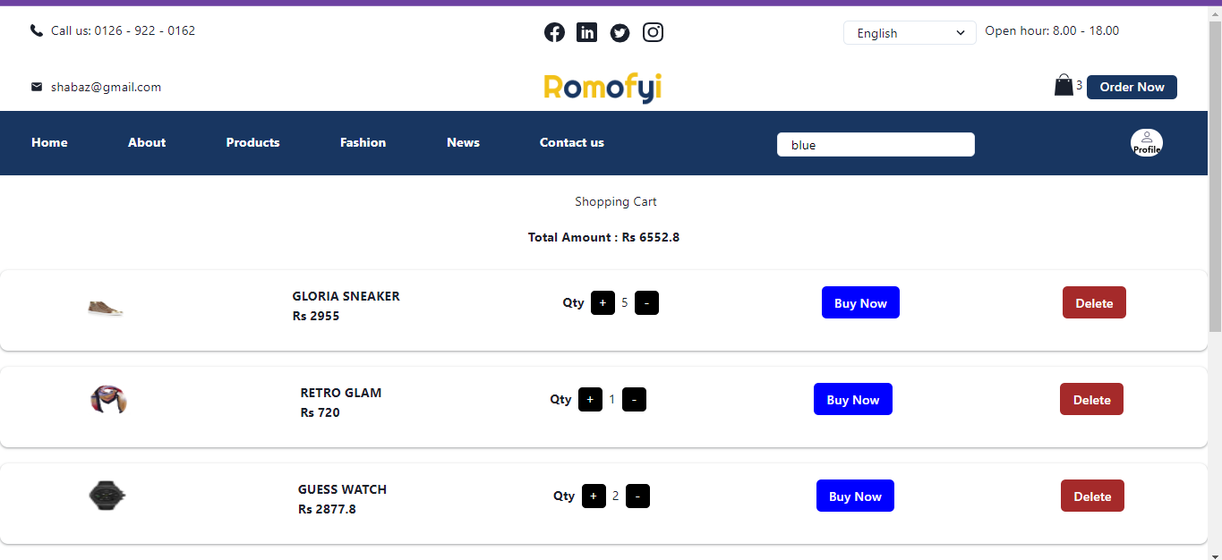1222x560 pixels.
Task: Click the phone icon beside Call us
Action: (37, 30)
